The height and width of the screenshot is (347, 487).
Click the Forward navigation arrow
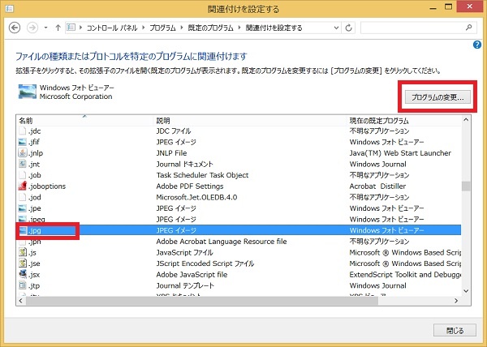point(32,28)
